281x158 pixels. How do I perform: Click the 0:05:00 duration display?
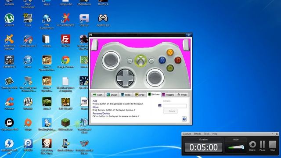(x=203, y=147)
